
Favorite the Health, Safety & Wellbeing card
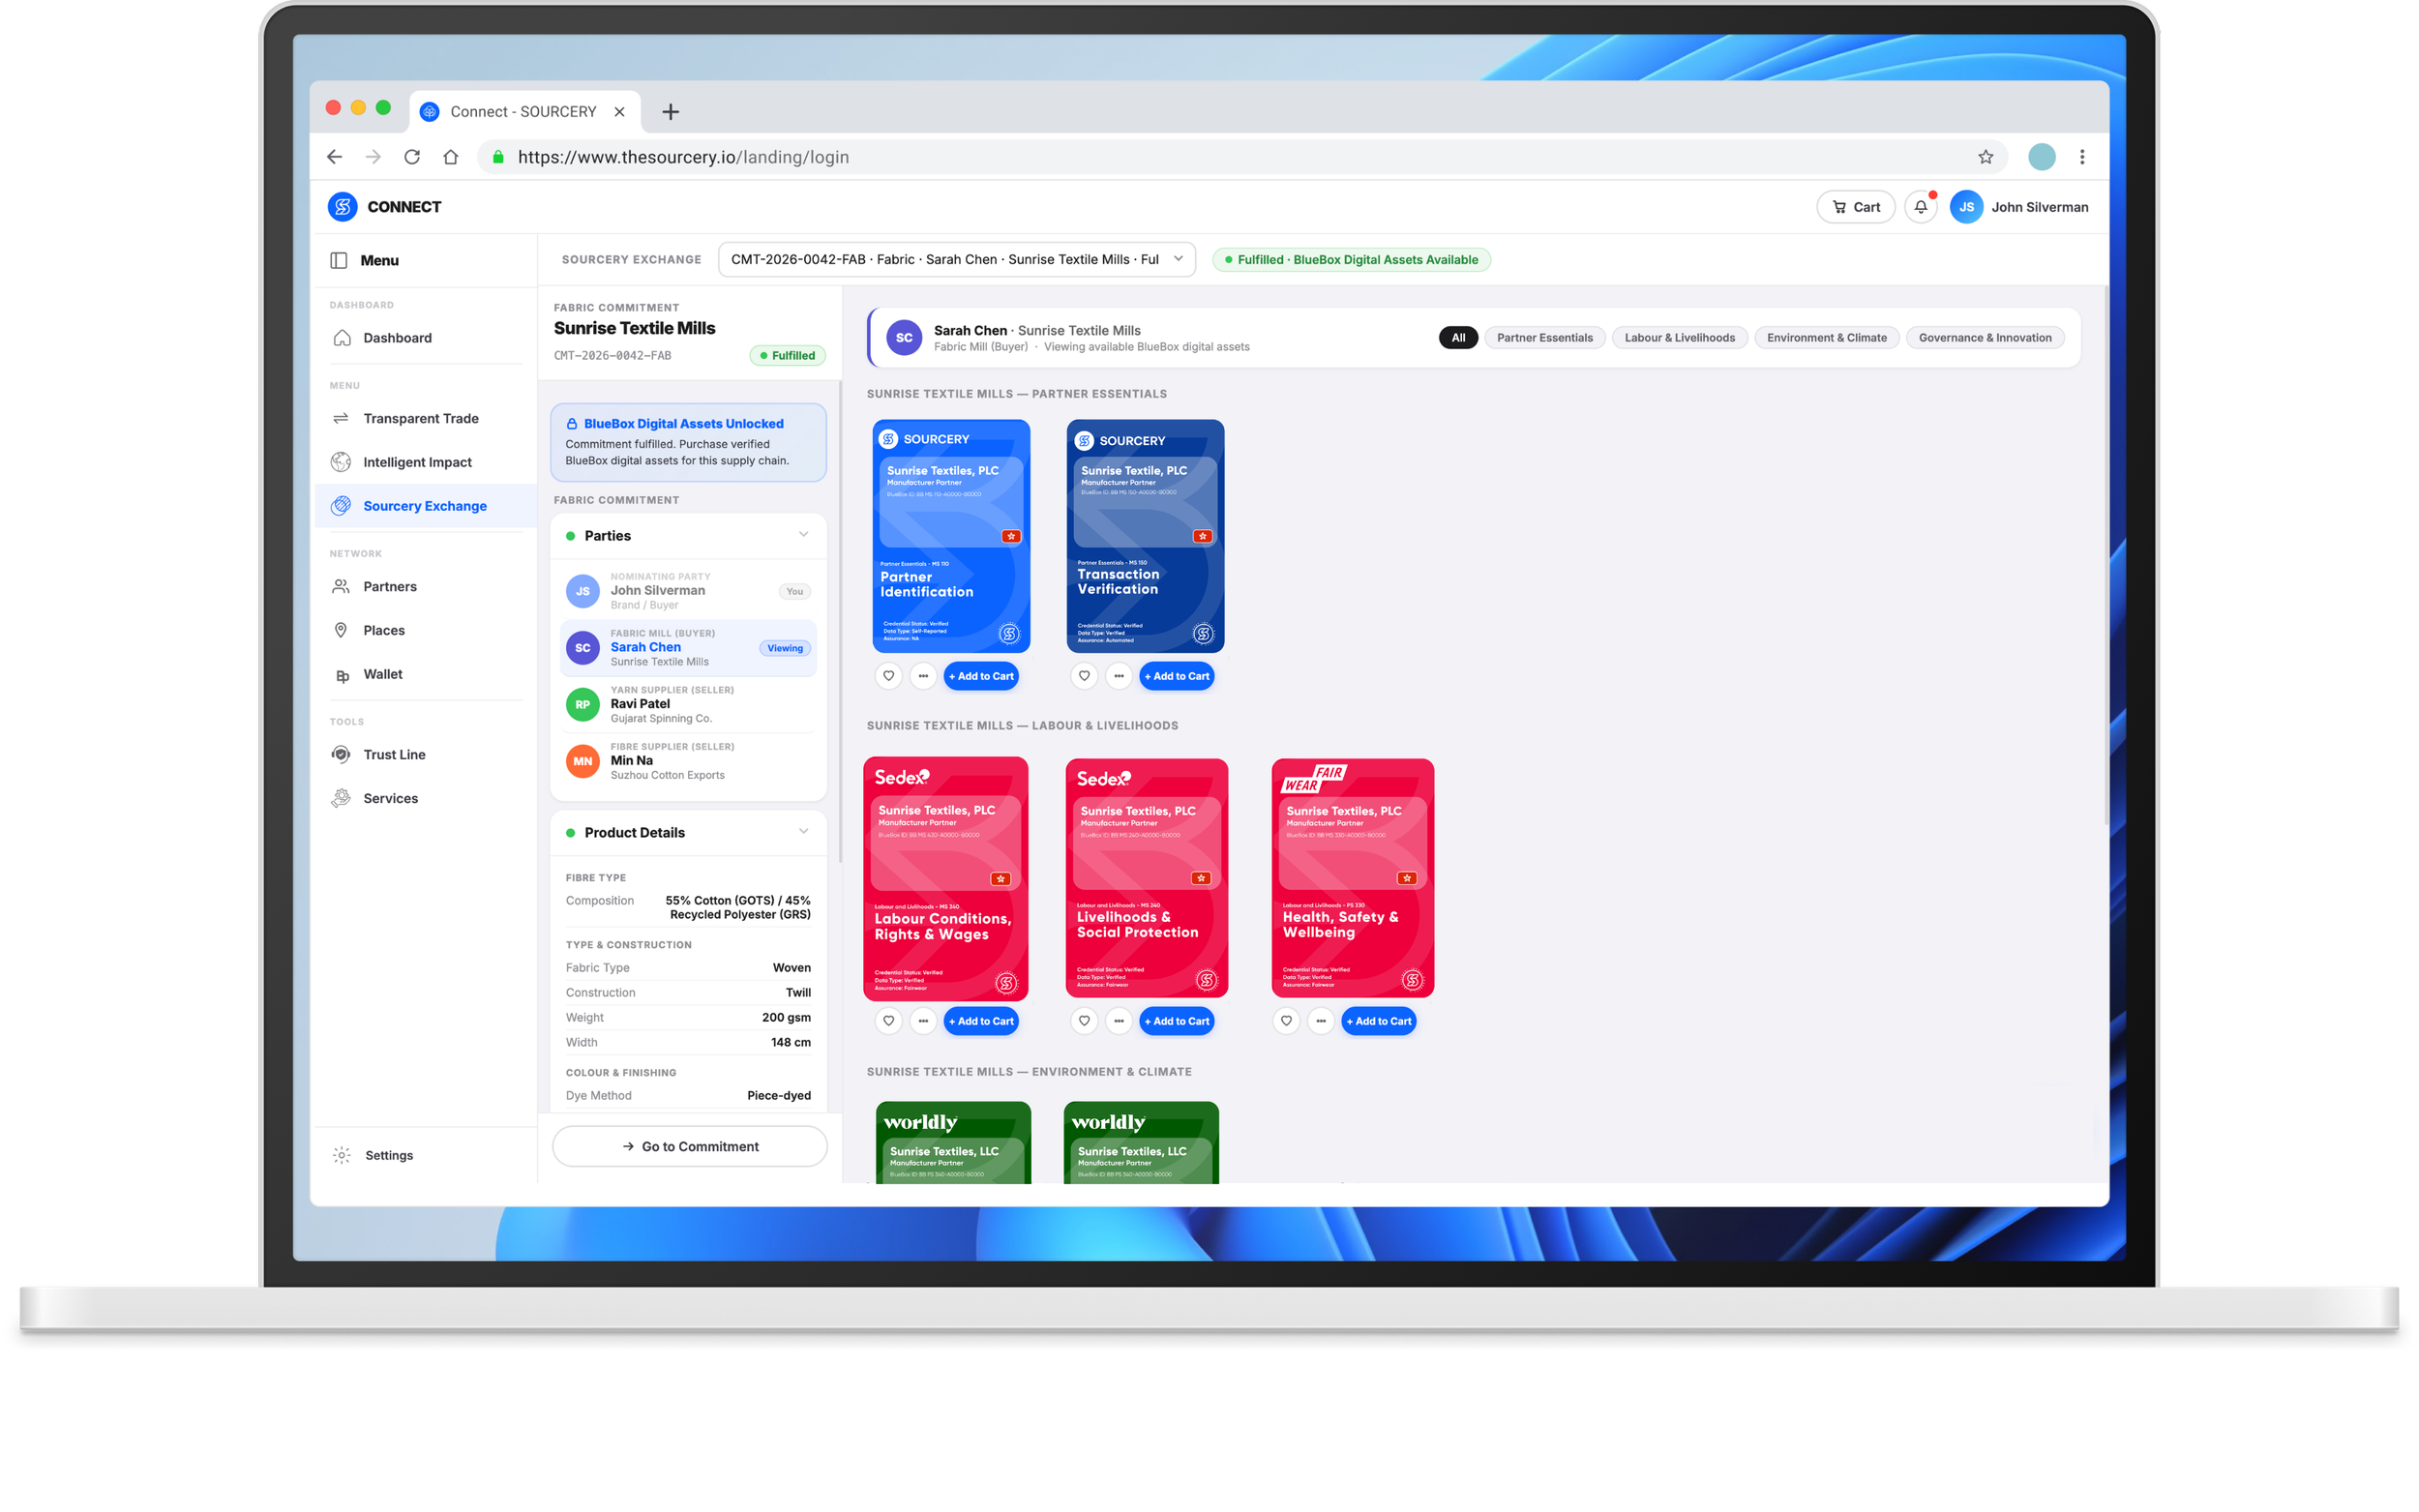coord(1286,1021)
